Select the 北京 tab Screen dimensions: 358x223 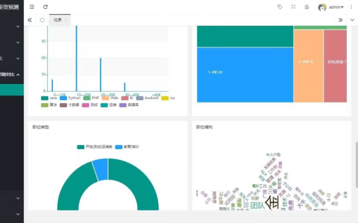click(x=57, y=20)
